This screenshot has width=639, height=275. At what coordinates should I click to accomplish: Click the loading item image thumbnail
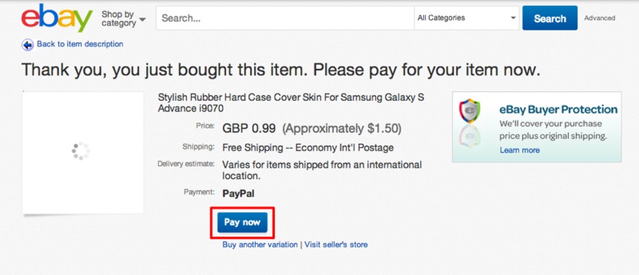click(82, 152)
